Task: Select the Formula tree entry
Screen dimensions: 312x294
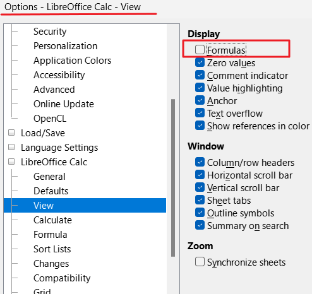Action: (51, 235)
